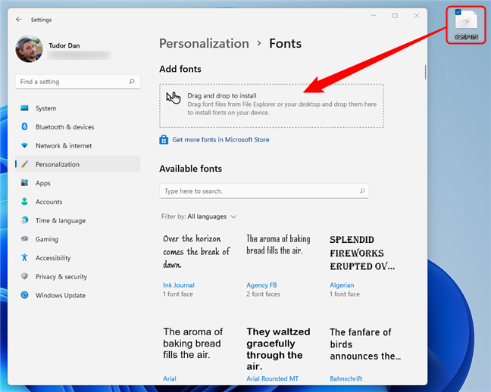Screen dimensions: 491x392
Task: Toggle the checkbox on SCRIPTIN desktop file
Action: point(458,12)
